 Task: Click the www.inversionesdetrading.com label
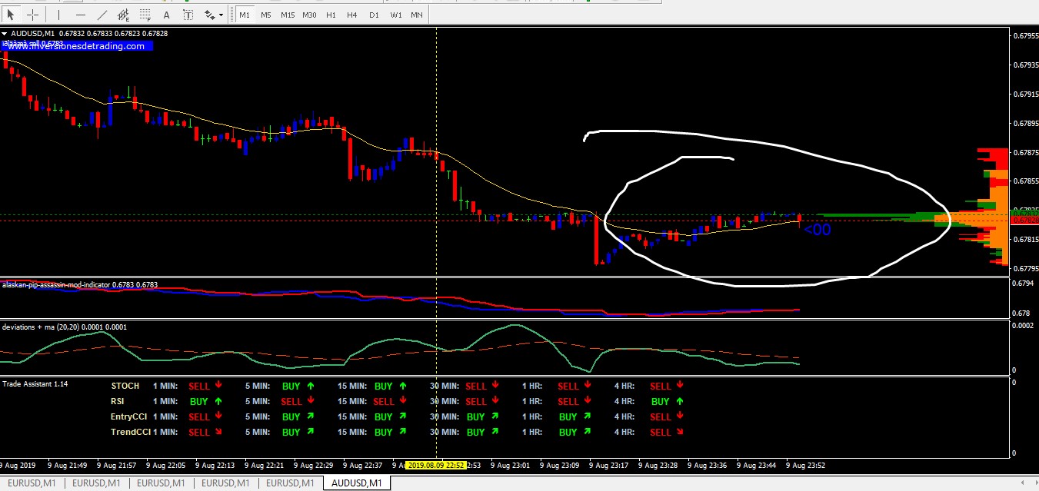(x=77, y=46)
